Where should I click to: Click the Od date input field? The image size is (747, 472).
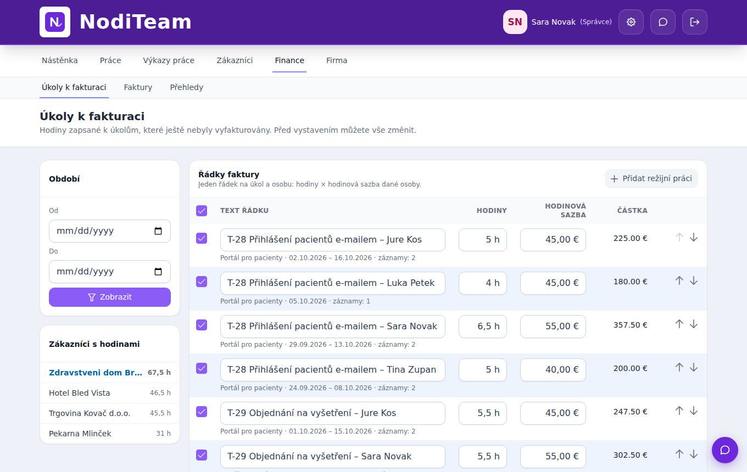[x=110, y=231]
